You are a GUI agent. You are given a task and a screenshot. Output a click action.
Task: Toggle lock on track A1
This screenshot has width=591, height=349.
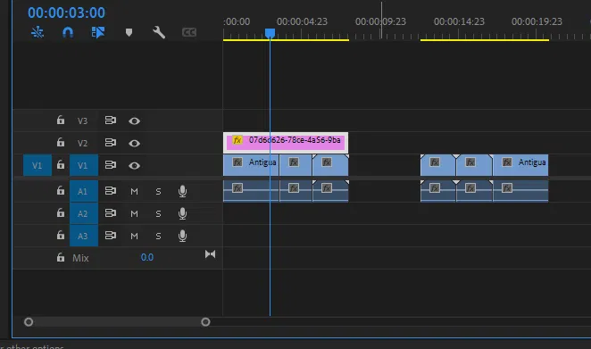(x=61, y=191)
